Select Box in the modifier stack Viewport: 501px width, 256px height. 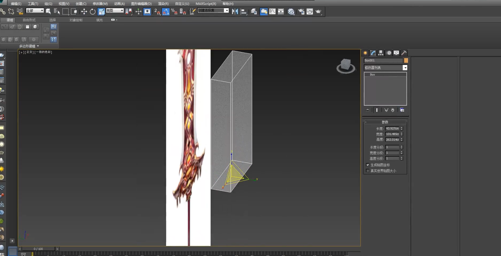385,74
